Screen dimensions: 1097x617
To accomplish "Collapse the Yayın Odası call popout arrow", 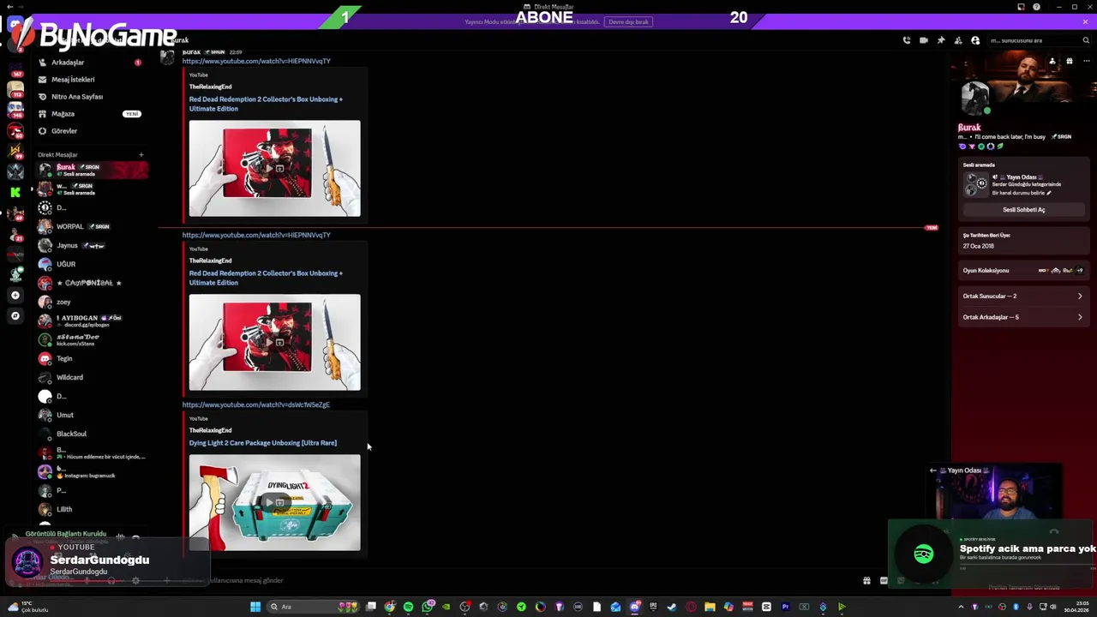I will (x=932, y=470).
